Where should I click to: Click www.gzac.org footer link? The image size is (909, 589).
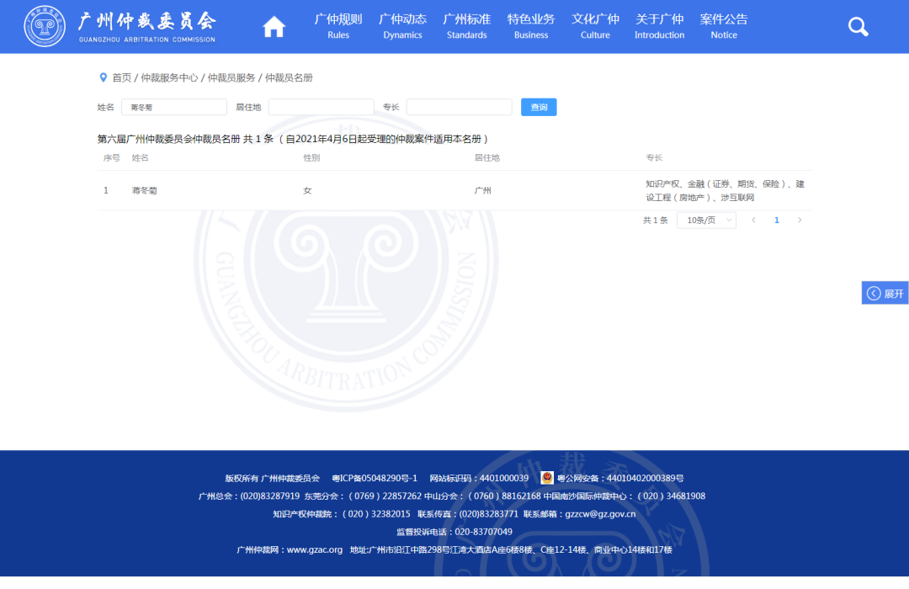point(314,549)
